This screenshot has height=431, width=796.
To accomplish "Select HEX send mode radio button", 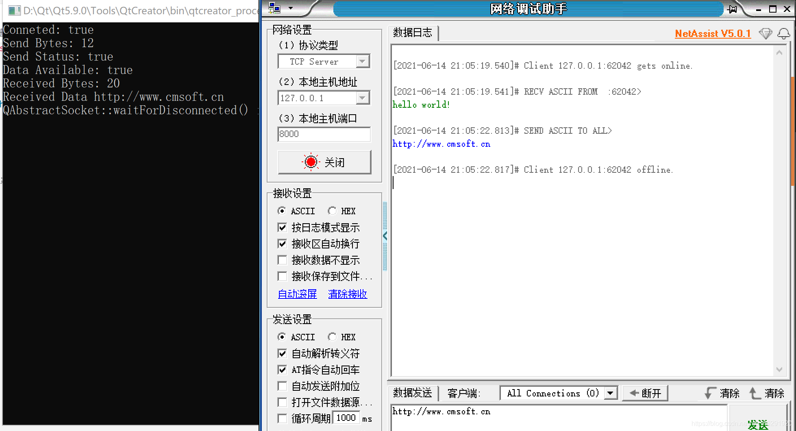I will (332, 337).
